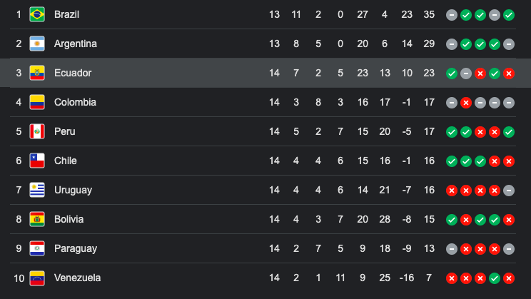
Task: Click the Brazil flag icon
Action: [x=37, y=14]
